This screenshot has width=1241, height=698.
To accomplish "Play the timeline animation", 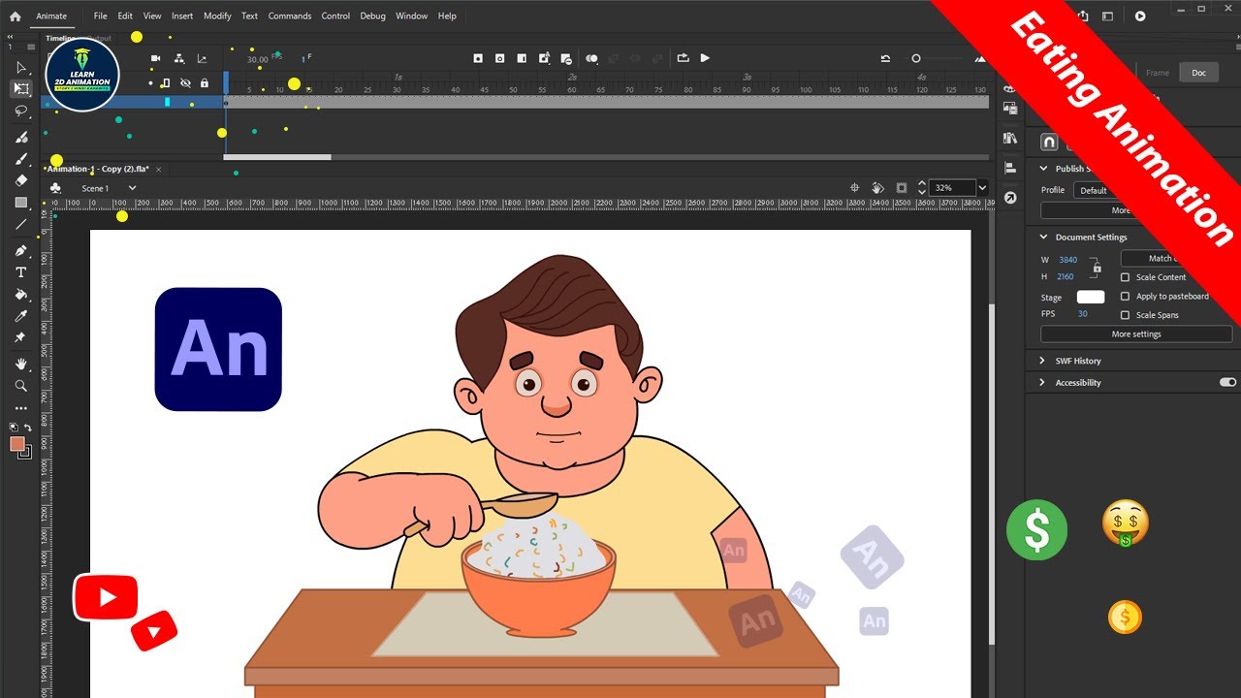I will click(x=705, y=58).
